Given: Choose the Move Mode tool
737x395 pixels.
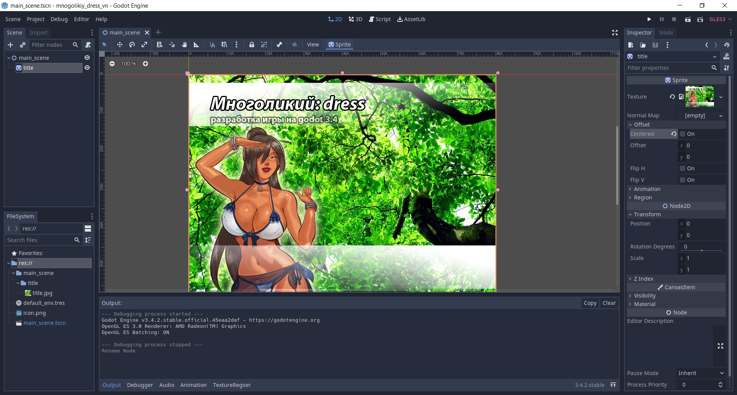Looking at the screenshot, I should pos(120,44).
